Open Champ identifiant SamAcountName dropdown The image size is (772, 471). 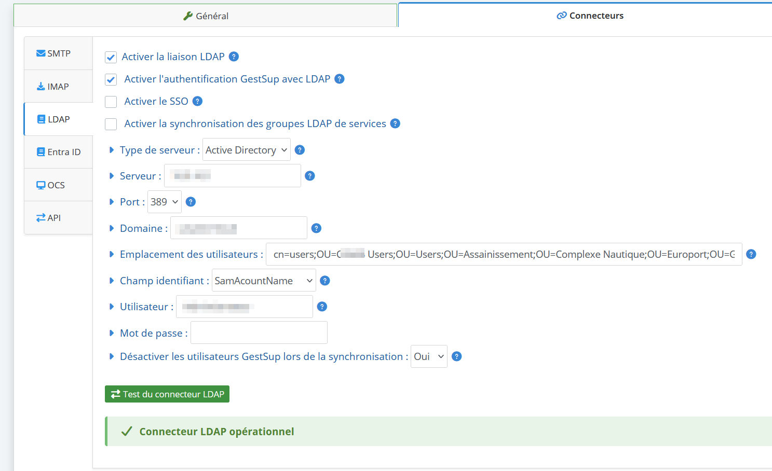[264, 281]
